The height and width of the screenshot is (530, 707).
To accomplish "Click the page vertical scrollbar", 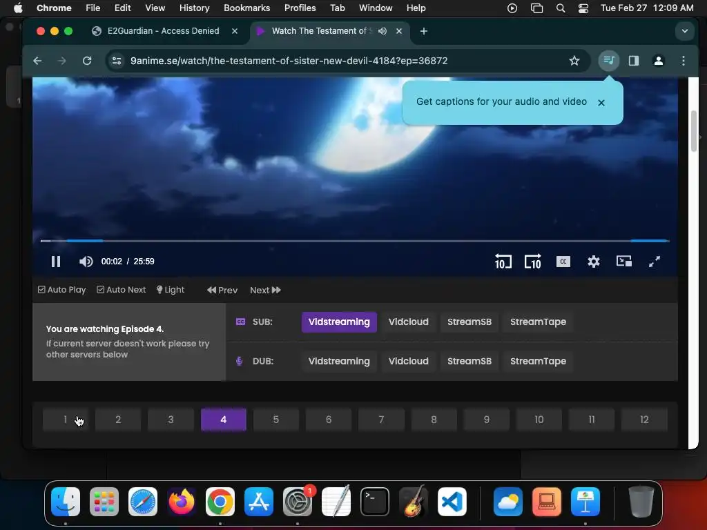I will [x=693, y=130].
